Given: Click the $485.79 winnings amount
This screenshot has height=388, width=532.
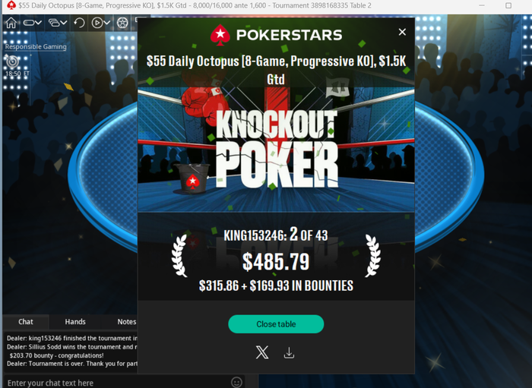Looking at the screenshot, I should tap(276, 262).
